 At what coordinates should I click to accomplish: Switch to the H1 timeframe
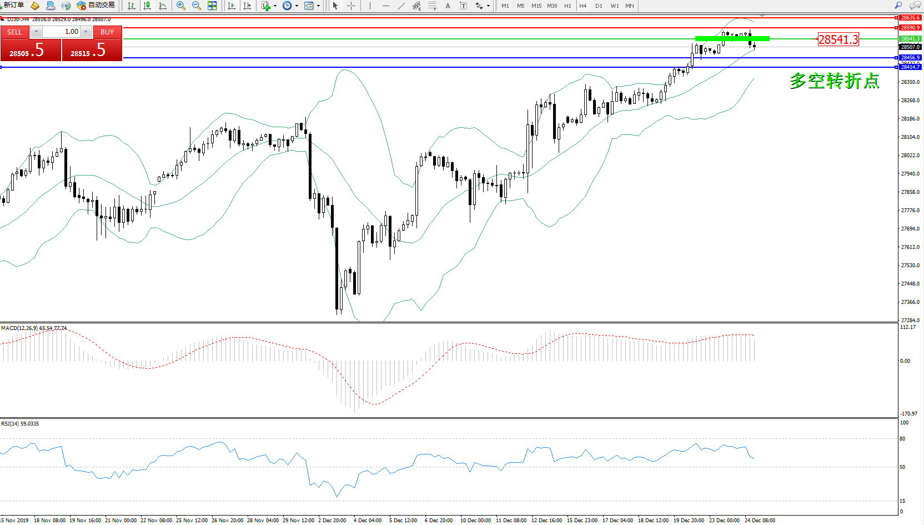tap(568, 6)
